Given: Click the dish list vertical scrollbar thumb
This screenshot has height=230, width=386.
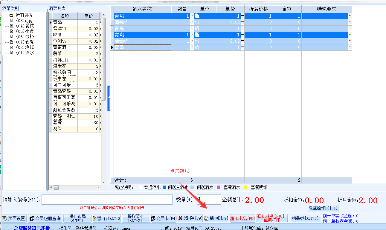Looking at the screenshot, I should pos(103,59).
